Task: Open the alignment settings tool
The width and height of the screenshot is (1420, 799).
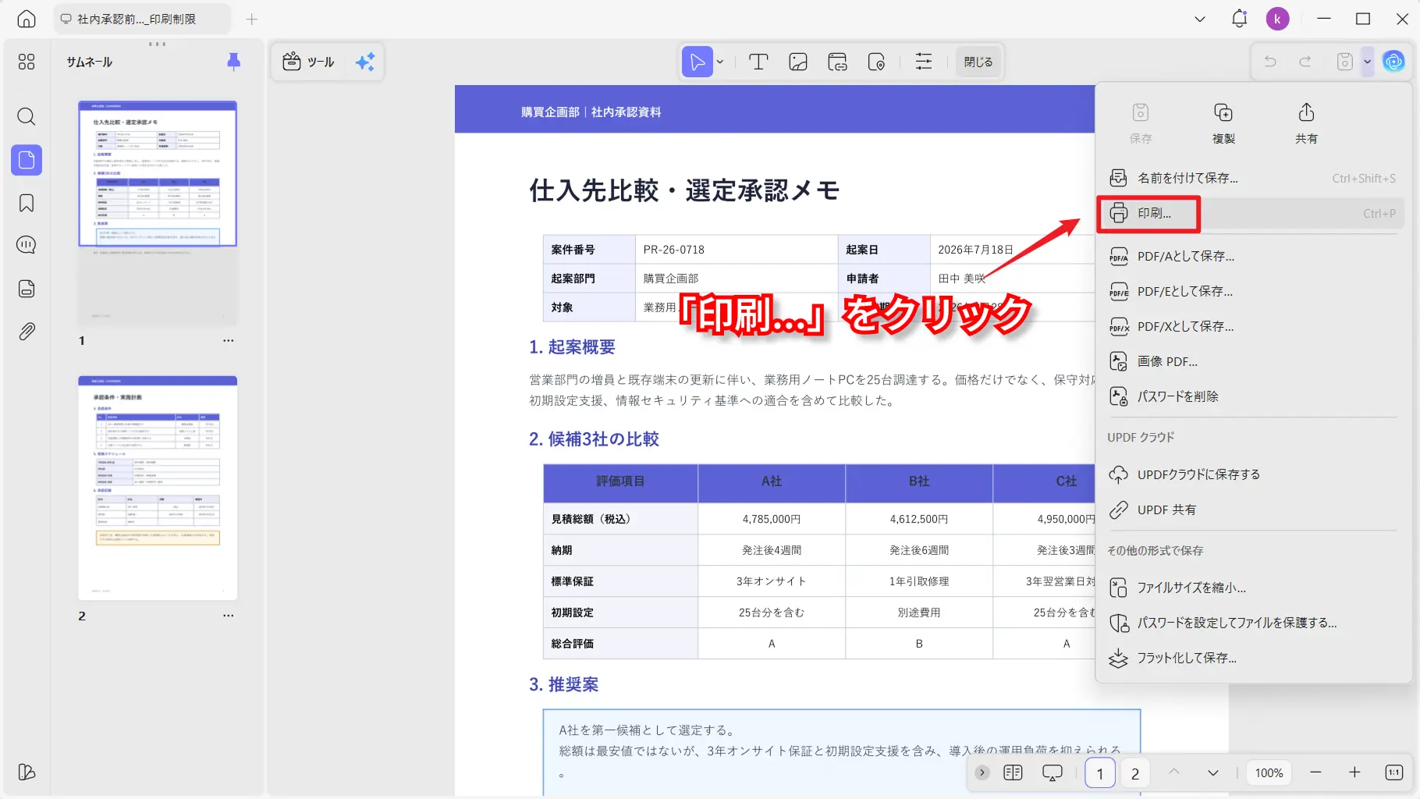Action: [924, 62]
